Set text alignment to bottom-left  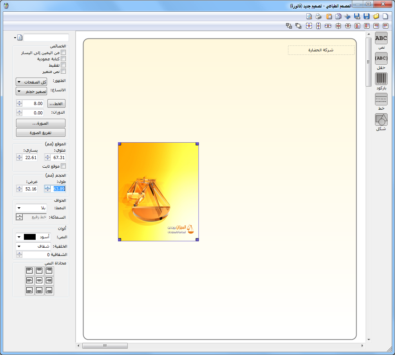[x=29, y=290]
